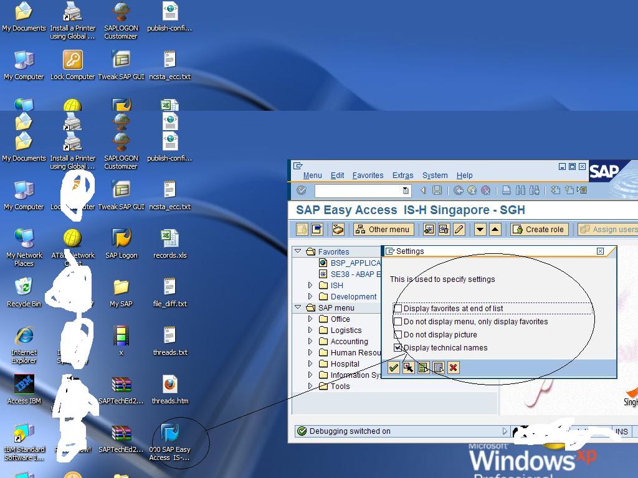Open the Extras menu
The height and width of the screenshot is (478, 638).
(x=402, y=175)
